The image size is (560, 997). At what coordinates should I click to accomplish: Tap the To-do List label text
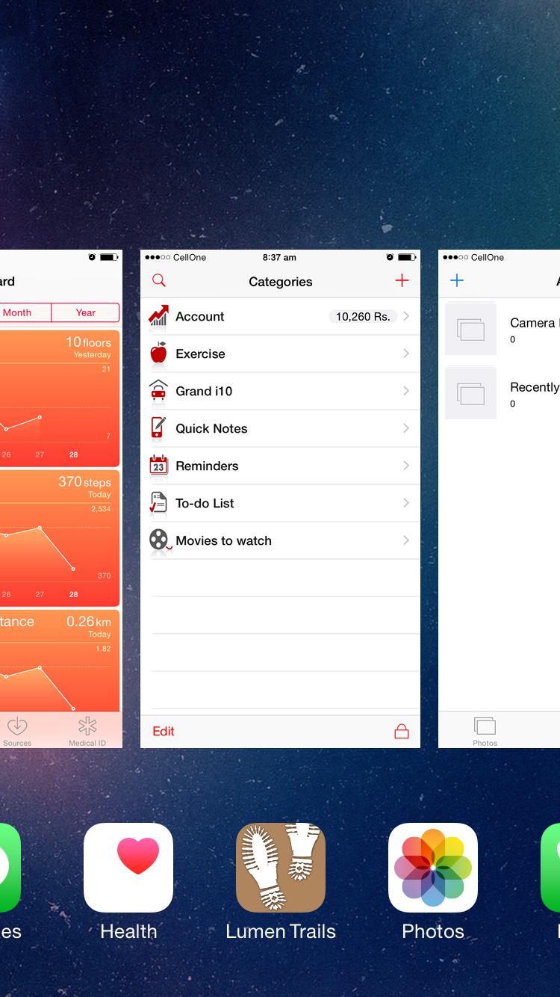[205, 503]
